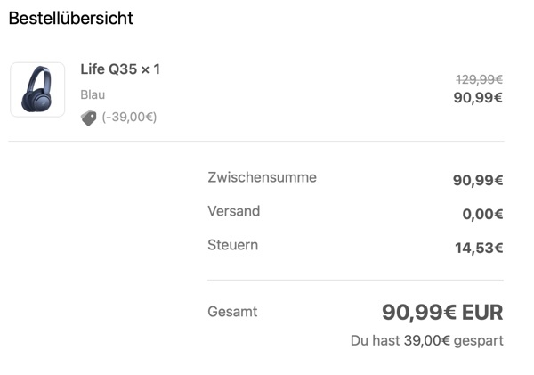Click the Steuern label
This screenshot has width=534, height=375.
point(233,245)
